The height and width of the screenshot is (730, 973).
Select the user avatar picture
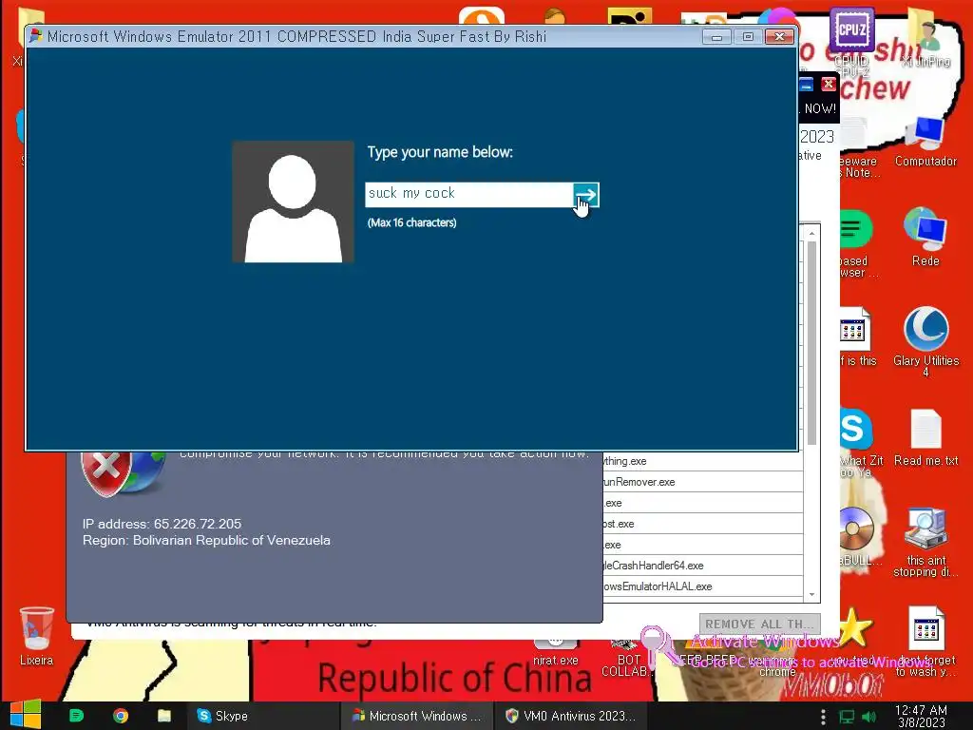(293, 202)
